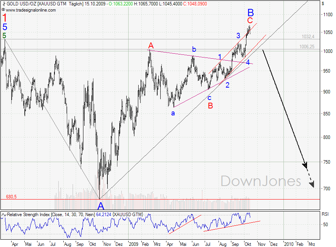Click the [XAUUSD GTM Täglich] symbol label
The width and height of the screenshot is (336, 247).
tap(60, 4)
